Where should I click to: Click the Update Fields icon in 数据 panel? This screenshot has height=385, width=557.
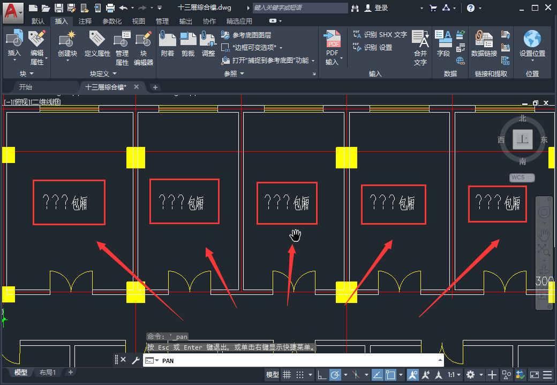point(461,34)
